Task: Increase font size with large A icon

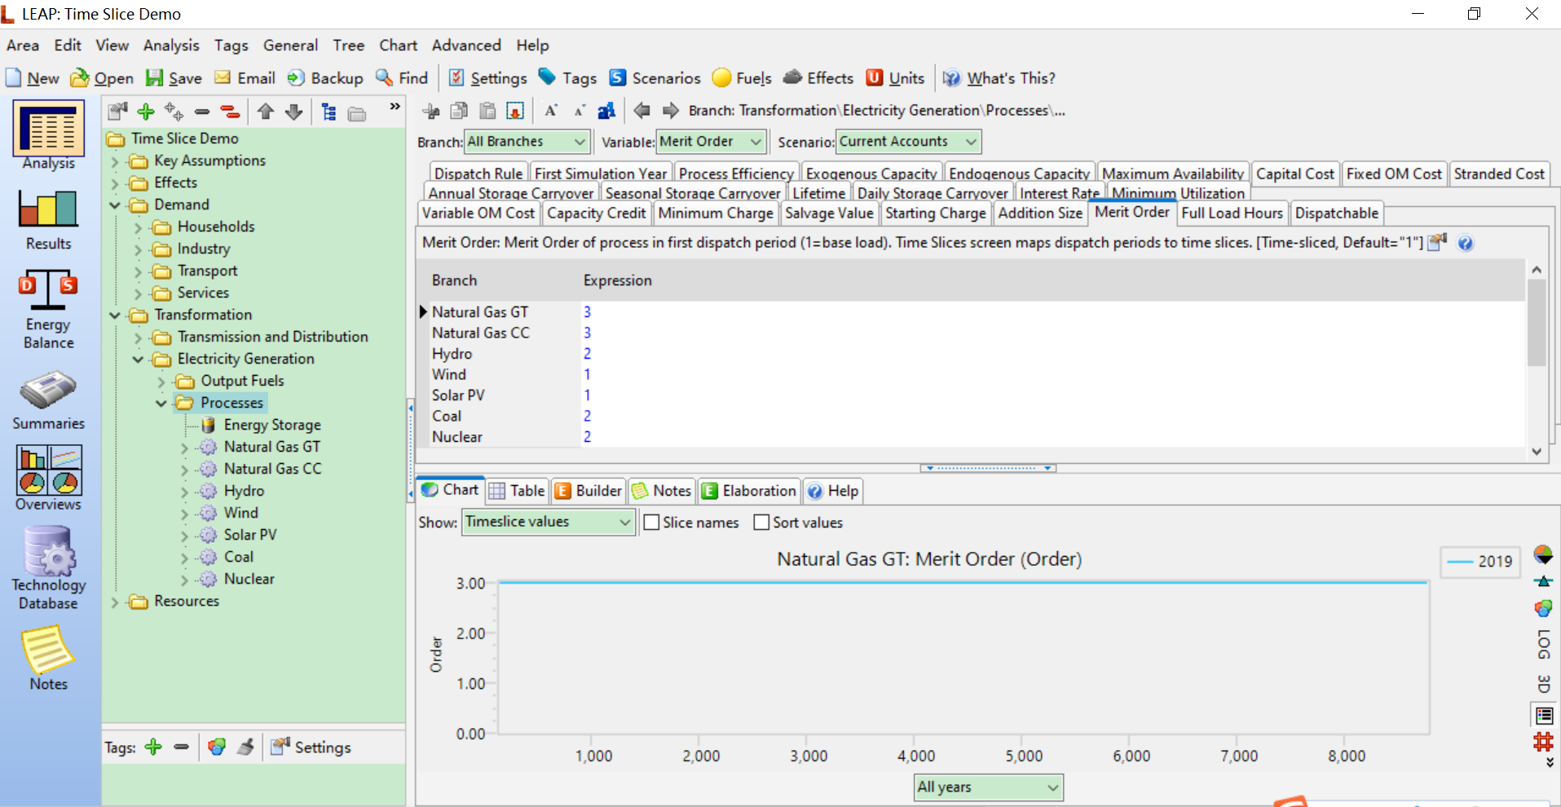Action: tap(551, 111)
